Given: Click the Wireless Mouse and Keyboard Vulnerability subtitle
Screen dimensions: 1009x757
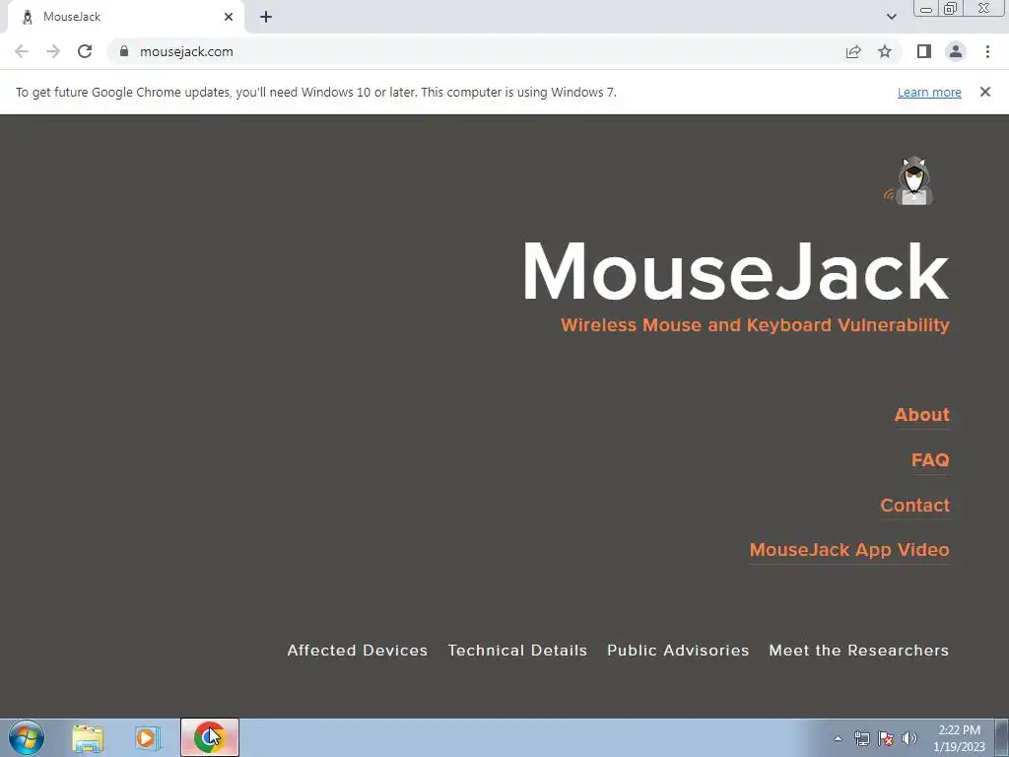Looking at the screenshot, I should [755, 325].
